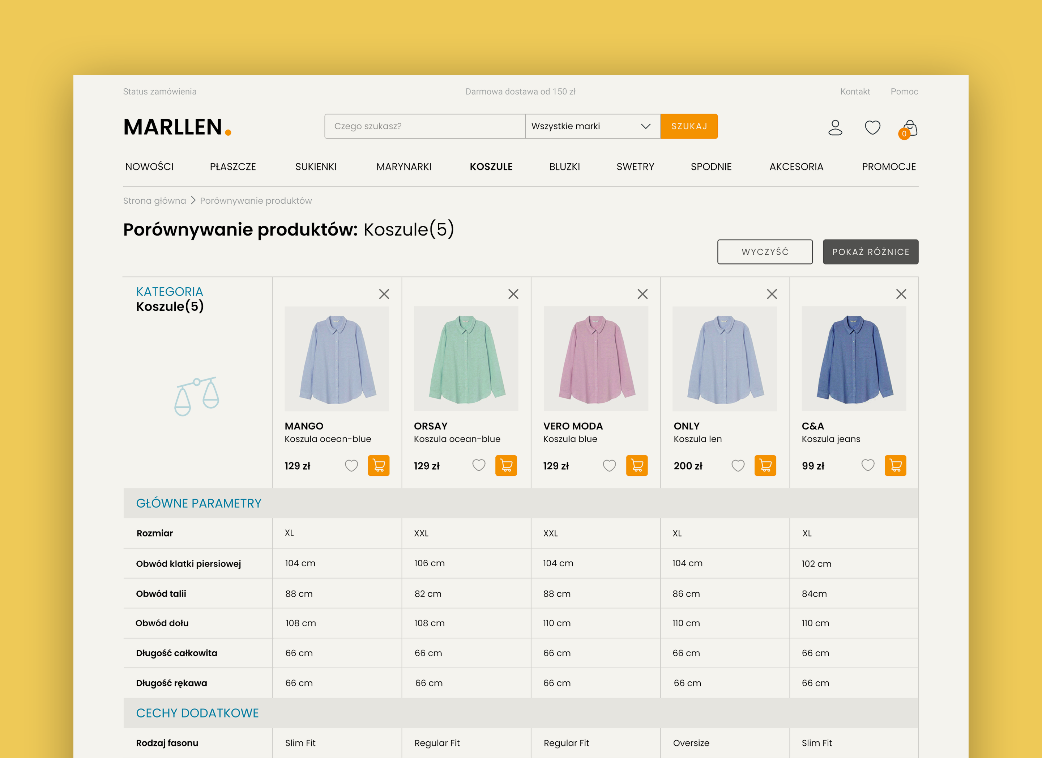Toggle favorite on ONLY Koszula len
The width and height of the screenshot is (1042, 758).
pos(738,465)
